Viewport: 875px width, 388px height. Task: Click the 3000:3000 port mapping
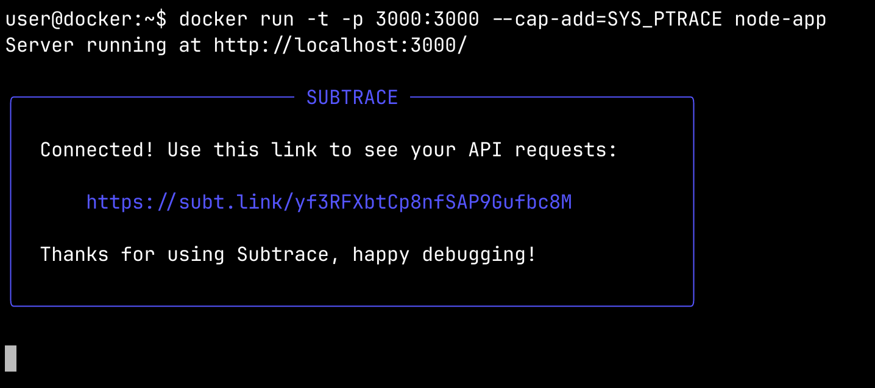(x=427, y=19)
